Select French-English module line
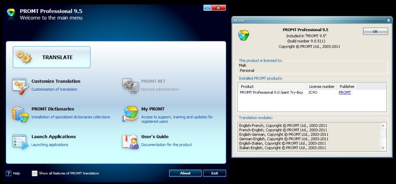 (283, 130)
